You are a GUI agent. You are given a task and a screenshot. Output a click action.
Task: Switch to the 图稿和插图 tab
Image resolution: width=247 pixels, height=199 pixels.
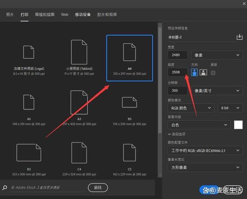click(x=45, y=15)
